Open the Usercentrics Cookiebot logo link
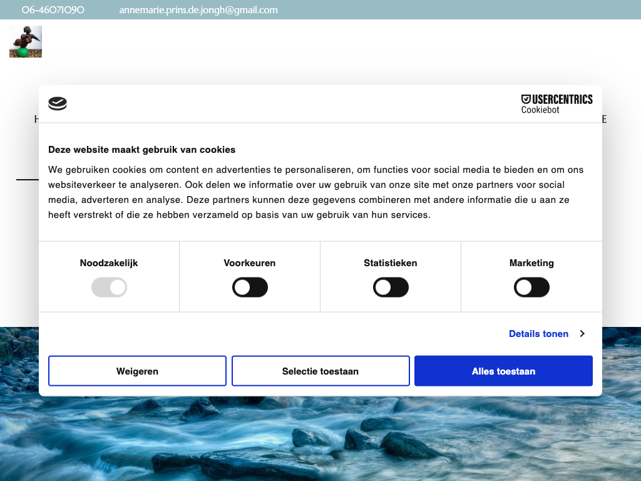The width and height of the screenshot is (641, 481). point(556,104)
